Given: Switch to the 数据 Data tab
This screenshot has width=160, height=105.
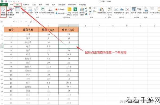Looking at the screenshot, I should click(41, 5).
